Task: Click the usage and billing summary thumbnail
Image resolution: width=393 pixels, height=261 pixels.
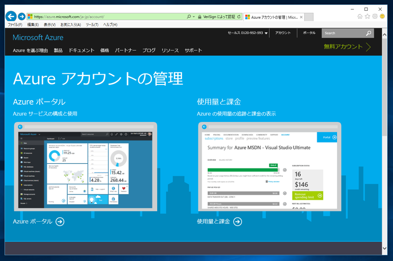Action: 270,167
